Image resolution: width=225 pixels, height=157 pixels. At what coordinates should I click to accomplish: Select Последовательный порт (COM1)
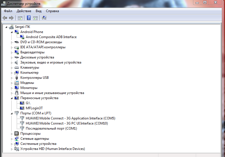tap(51, 128)
